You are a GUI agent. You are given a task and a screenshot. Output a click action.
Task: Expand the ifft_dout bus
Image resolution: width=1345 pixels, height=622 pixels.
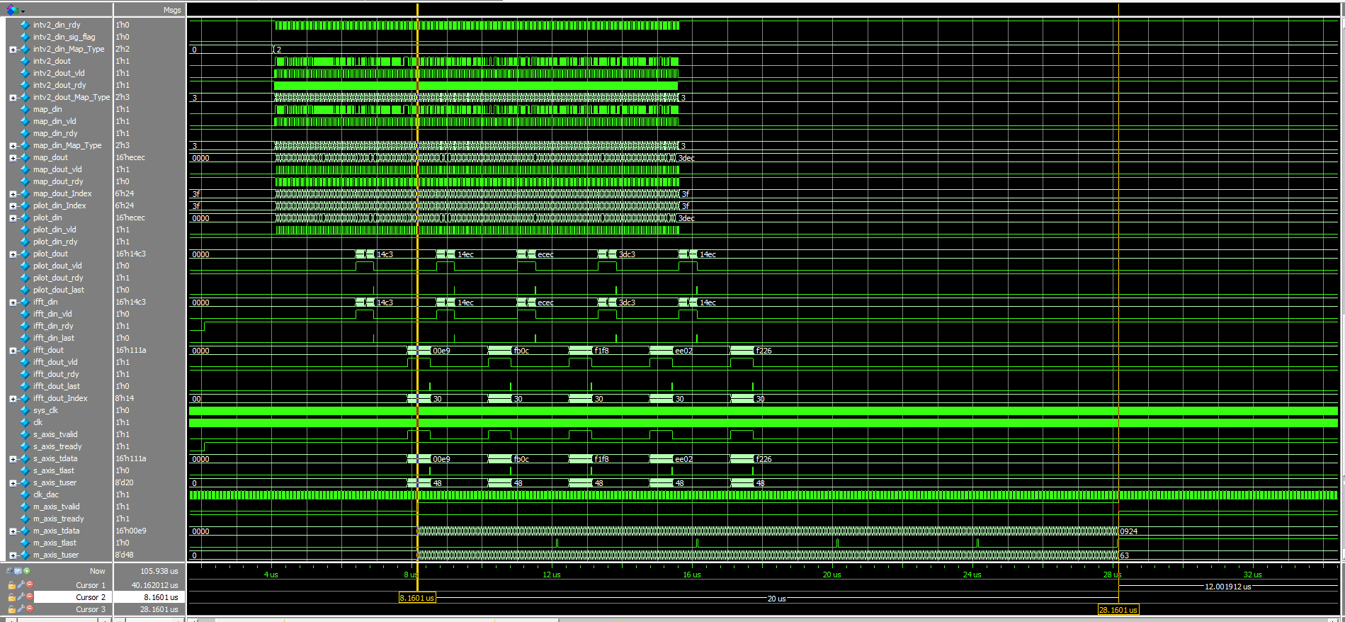(13, 351)
